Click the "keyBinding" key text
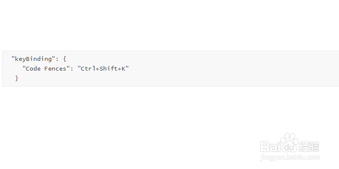This screenshot has width=339, height=169. [x=33, y=59]
